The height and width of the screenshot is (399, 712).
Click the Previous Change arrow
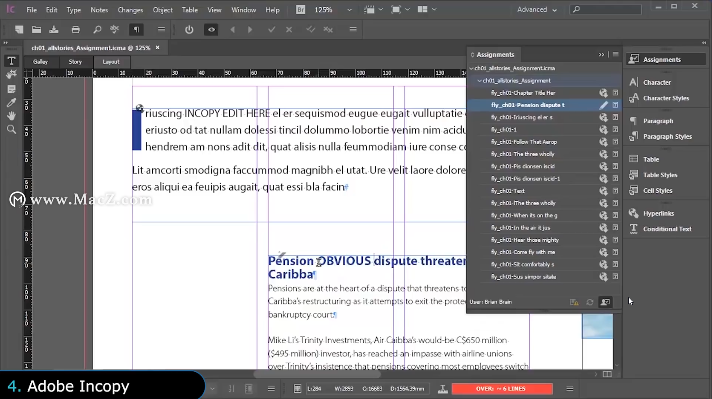click(x=232, y=29)
